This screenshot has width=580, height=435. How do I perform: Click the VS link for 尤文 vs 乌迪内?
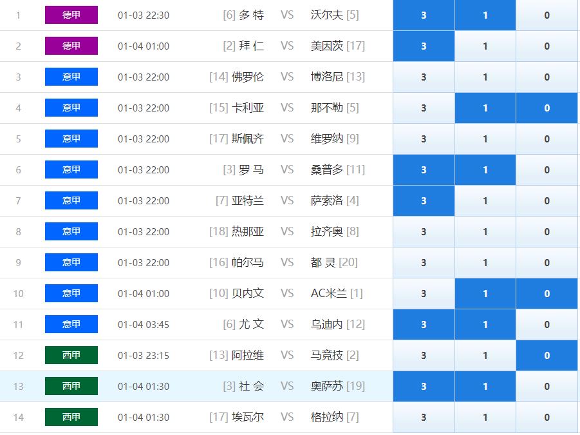pyautogui.click(x=287, y=324)
